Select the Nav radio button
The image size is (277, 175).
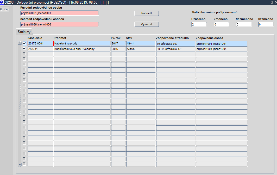click(2, 9)
